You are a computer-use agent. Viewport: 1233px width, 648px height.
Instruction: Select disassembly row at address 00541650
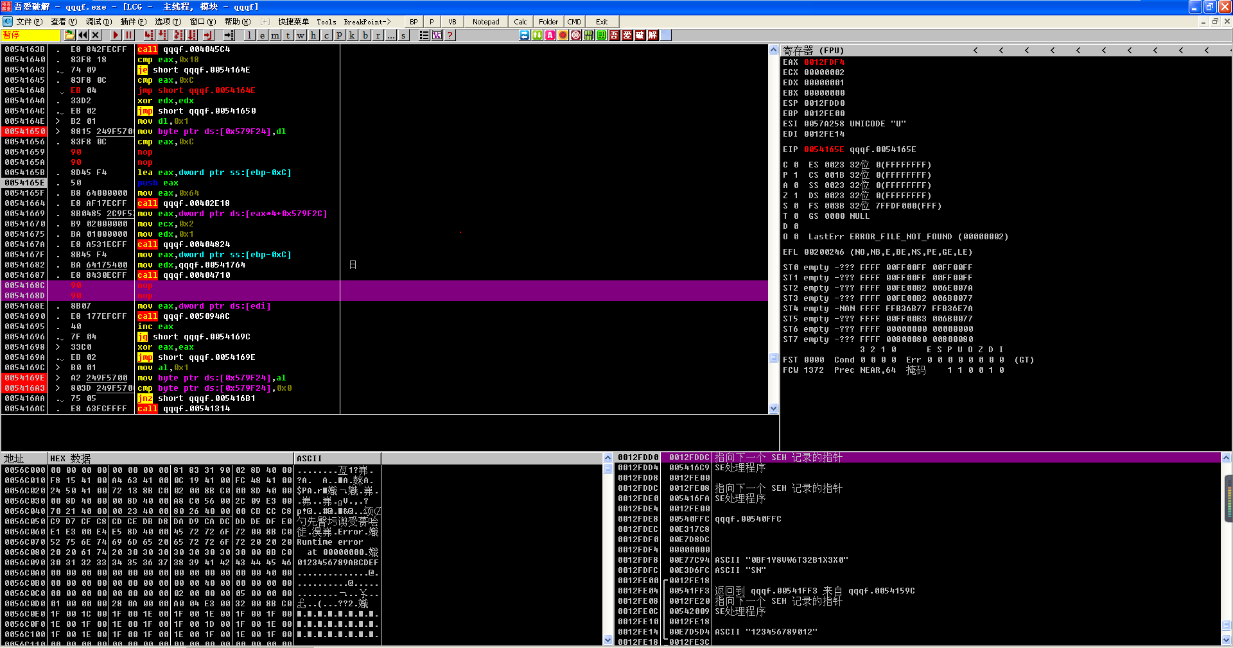pyautogui.click(x=385, y=132)
